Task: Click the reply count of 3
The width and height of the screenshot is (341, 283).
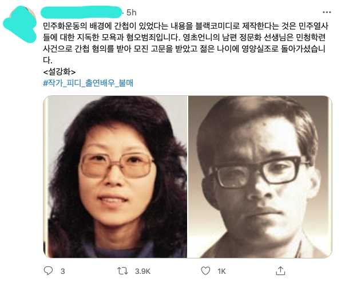Action: coord(62,271)
